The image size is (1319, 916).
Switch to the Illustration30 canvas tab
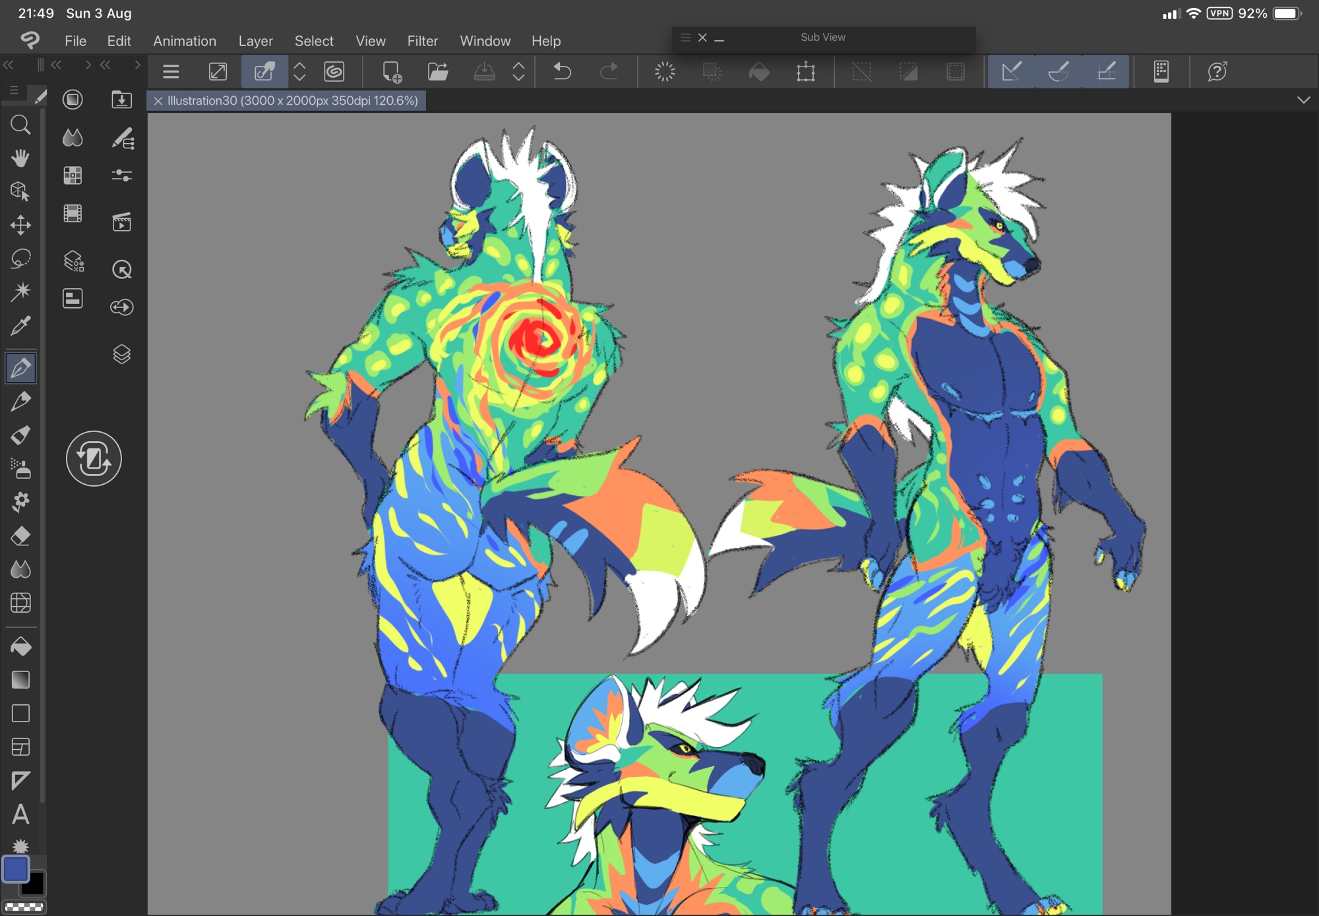[292, 101]
